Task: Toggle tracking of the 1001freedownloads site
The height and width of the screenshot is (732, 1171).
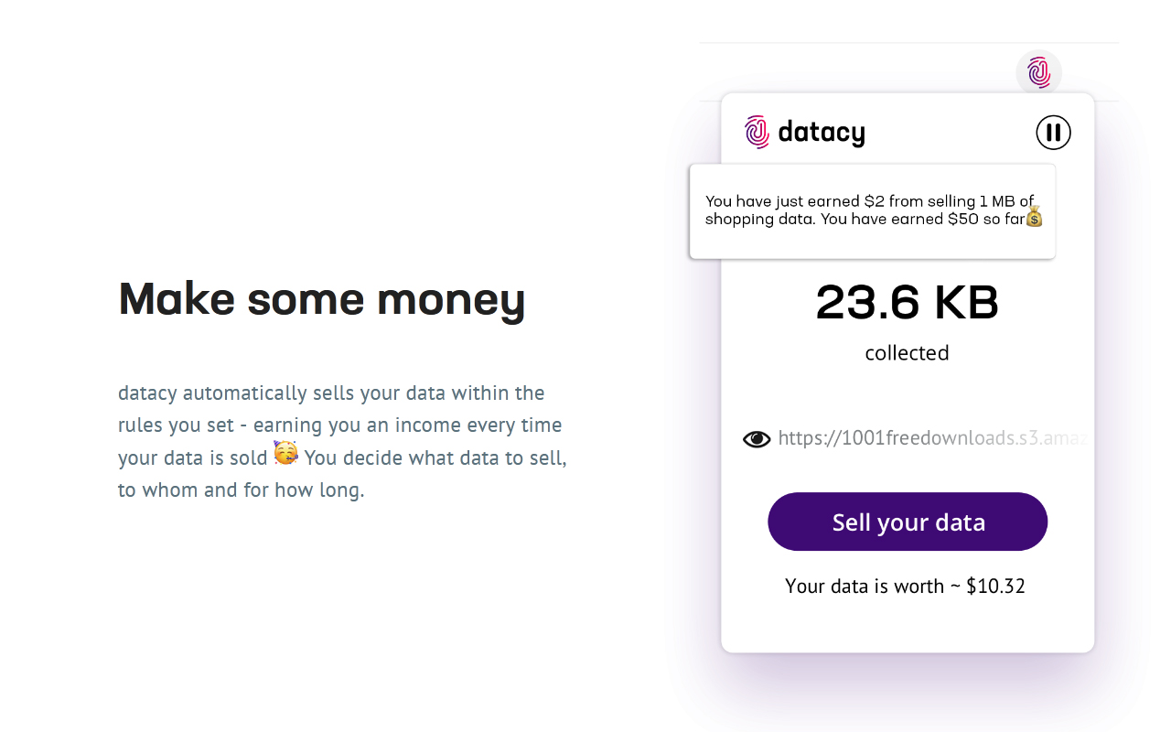Action: (x=757, y=438)
